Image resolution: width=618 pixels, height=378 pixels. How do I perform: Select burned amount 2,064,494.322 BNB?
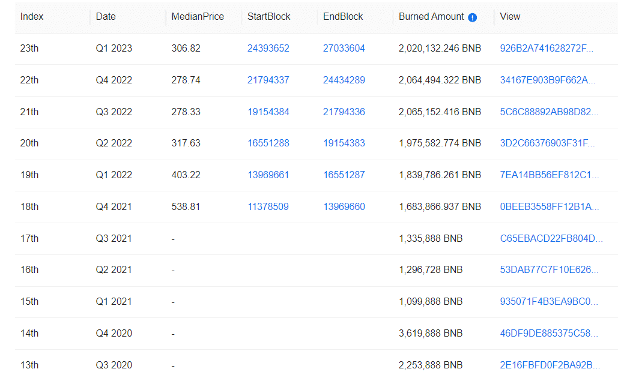pos(440,80)
